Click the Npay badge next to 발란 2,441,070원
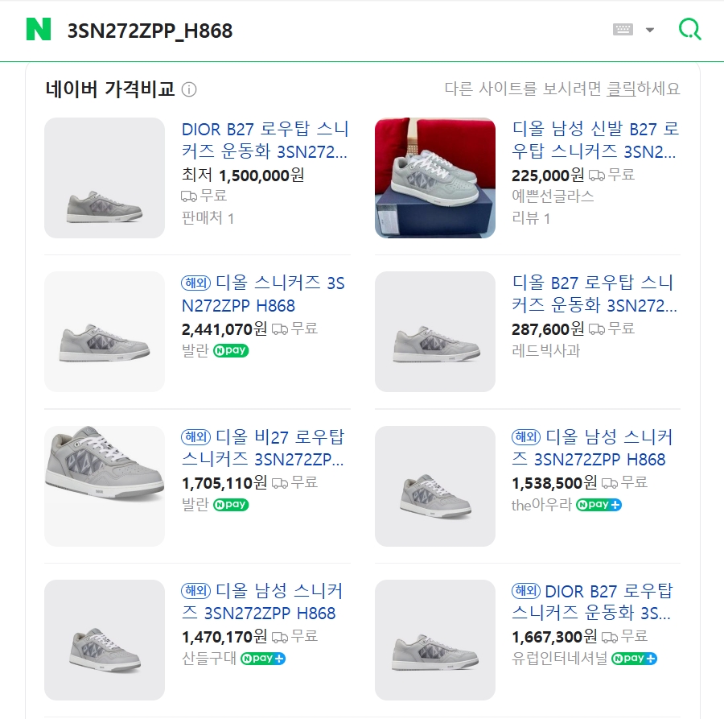 tap(231, 351)
